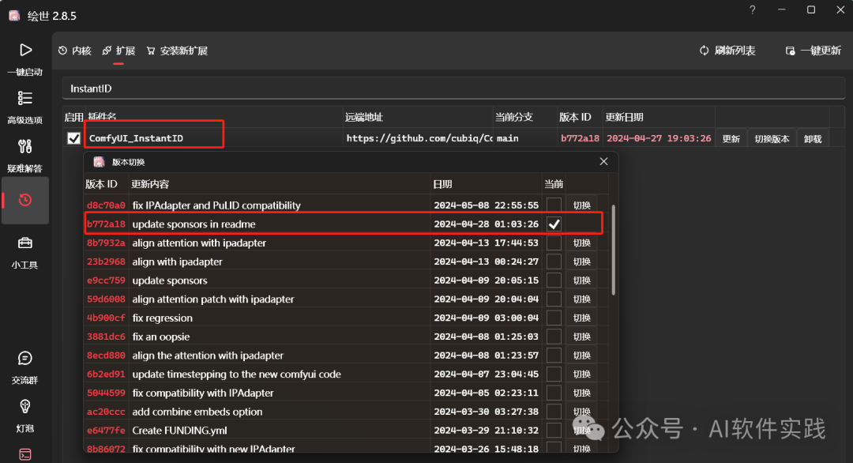The width and height of the screenshot is (853, 463).
Task: Click version ID 6b2ed91 in list
Action: pos(106,375)
